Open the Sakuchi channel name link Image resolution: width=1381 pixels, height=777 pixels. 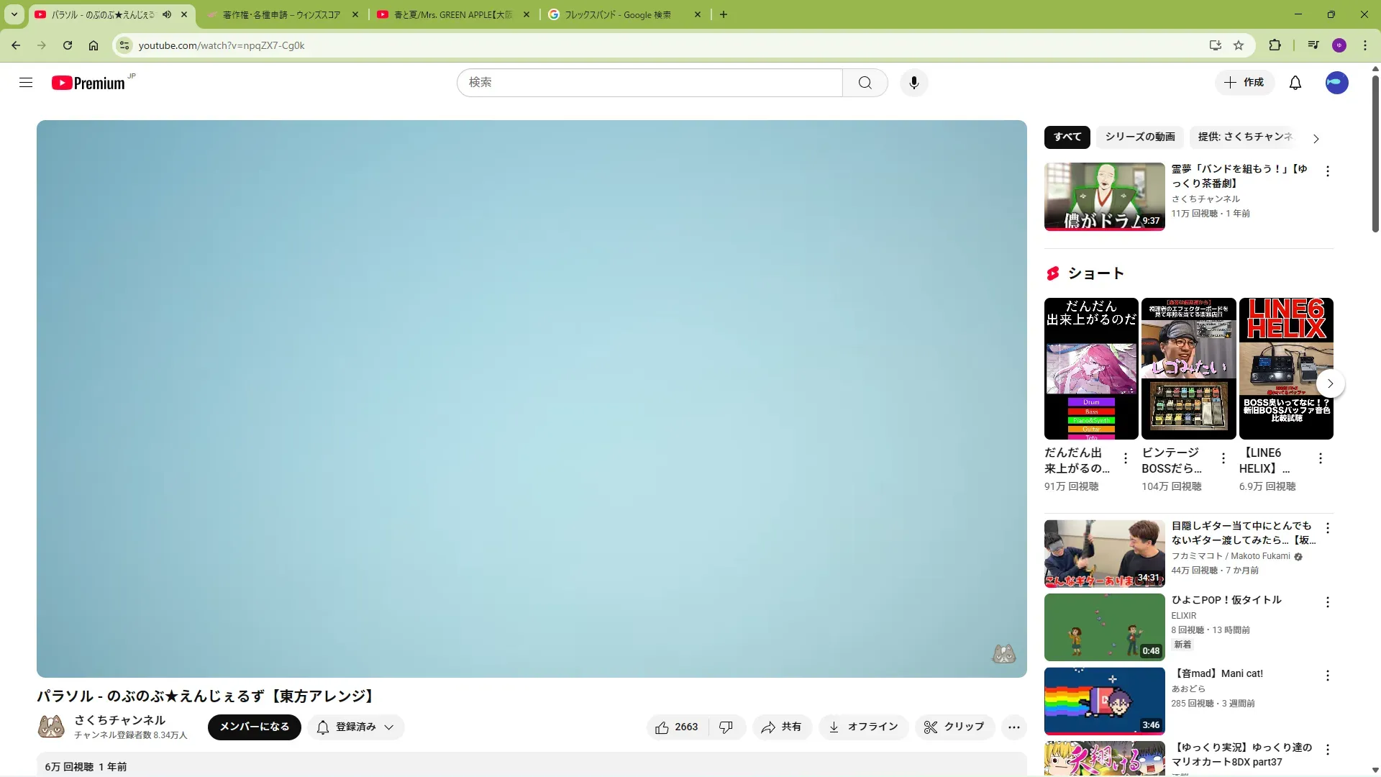click(x=119, y=720)
